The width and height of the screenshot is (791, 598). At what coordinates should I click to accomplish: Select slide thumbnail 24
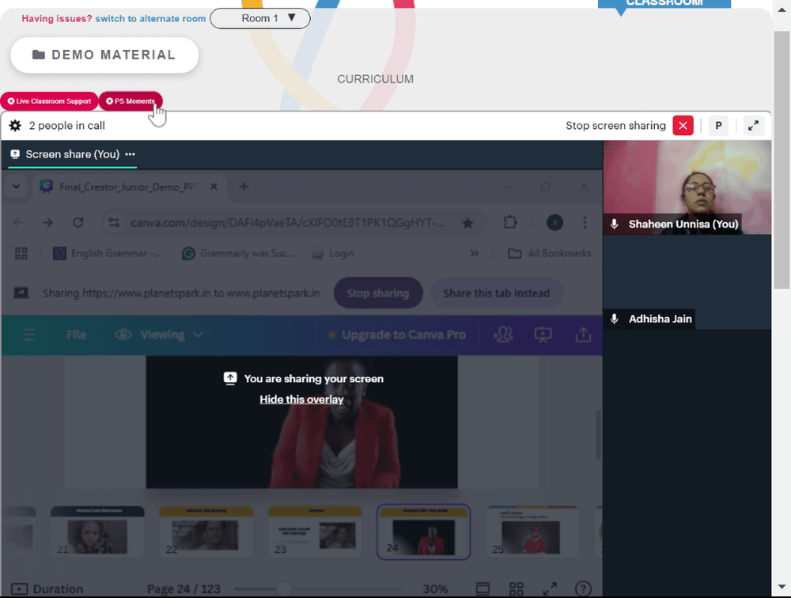(x=424, y=532)
